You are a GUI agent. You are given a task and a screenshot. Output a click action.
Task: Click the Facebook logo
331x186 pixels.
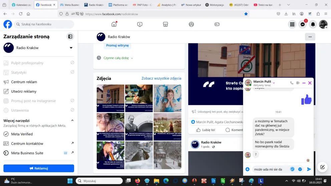[x=8, y=24]
